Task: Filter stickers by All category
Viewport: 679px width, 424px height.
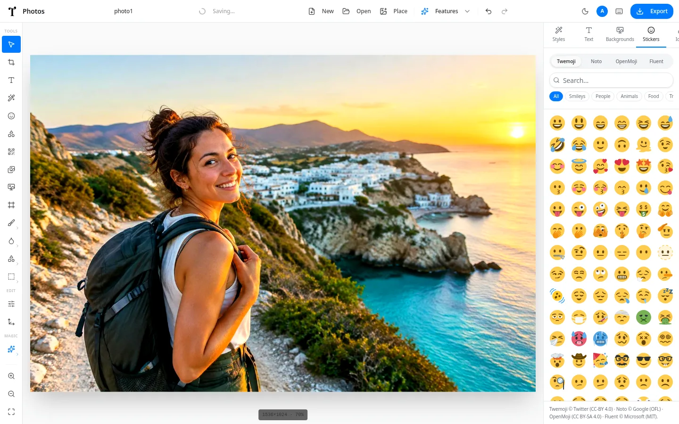Action: (x=556, y=96)
